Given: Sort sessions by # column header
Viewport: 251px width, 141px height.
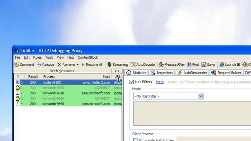Looking at the screenshot, I should tap(18, 77).
